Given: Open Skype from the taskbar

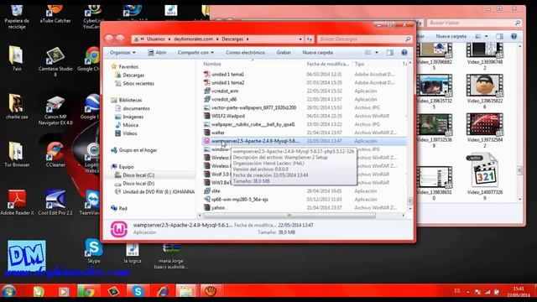Looking at the screenshot, I should tap(138, 291).
